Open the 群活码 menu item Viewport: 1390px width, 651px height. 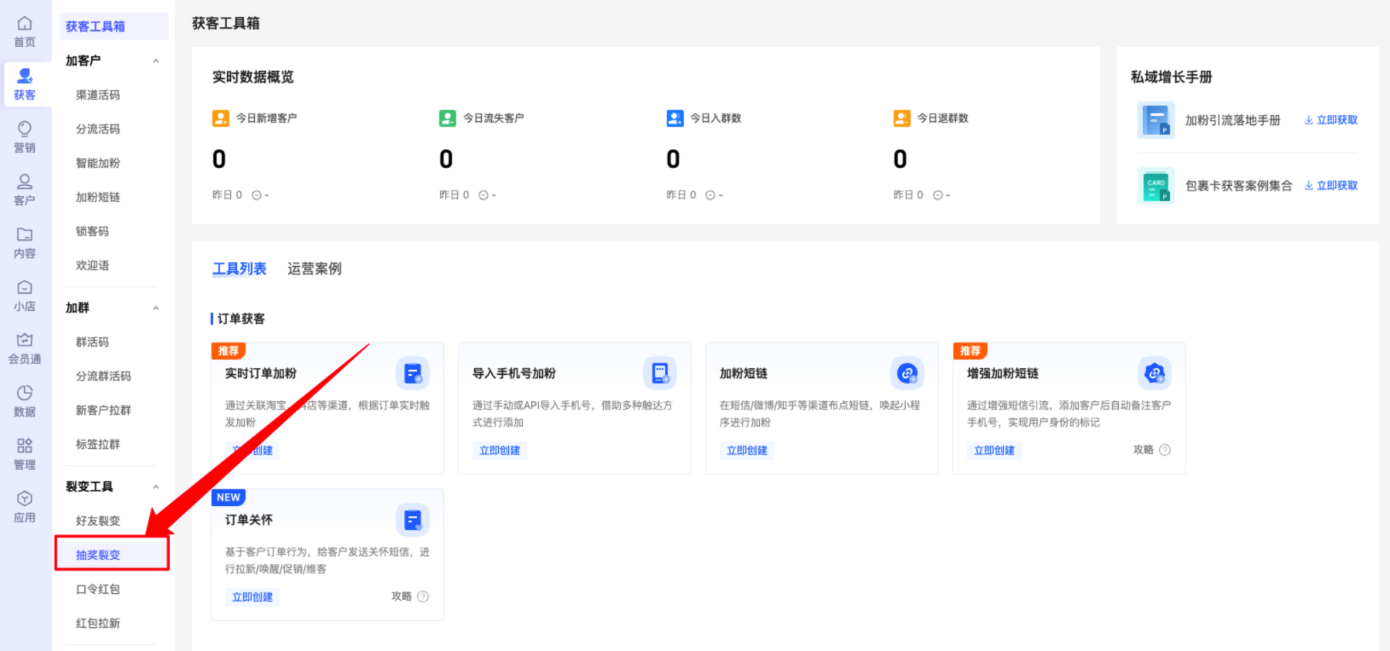pyautogui.click(x=93, y=342)
